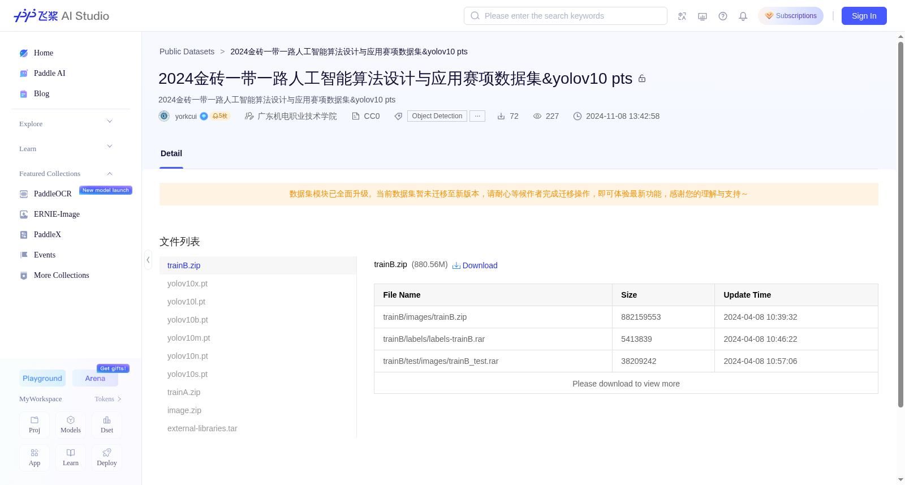Screen dimensions: 905x485
Task: Click the Home sidebar icon
Action: coord(24,53)
